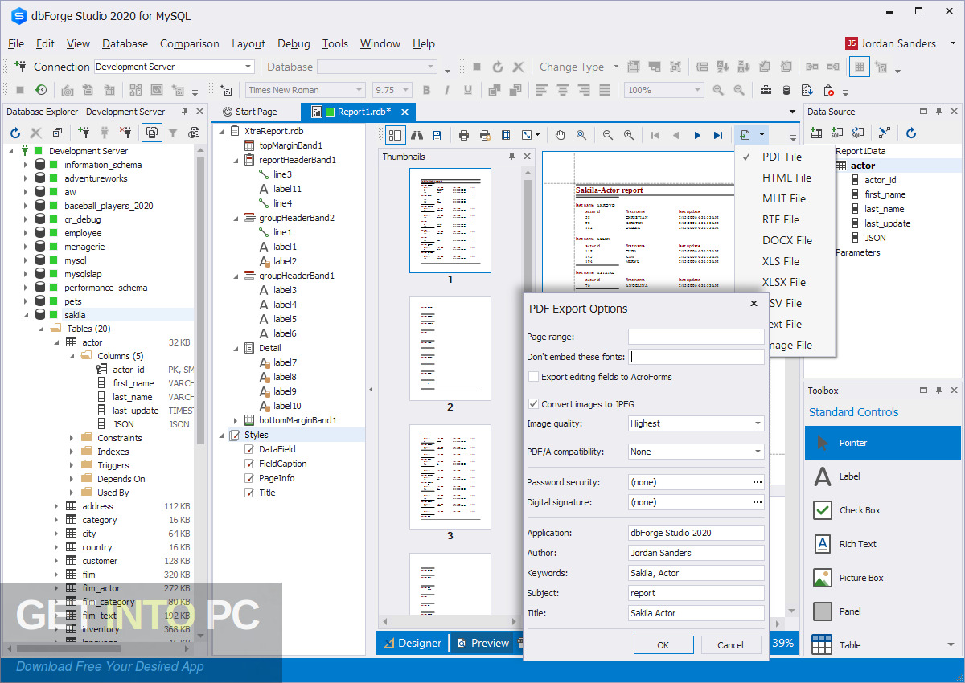This screenshot has height=683, width=965.
Task: Select the first_name field in Data Source
Action: [x=885, y=194]
